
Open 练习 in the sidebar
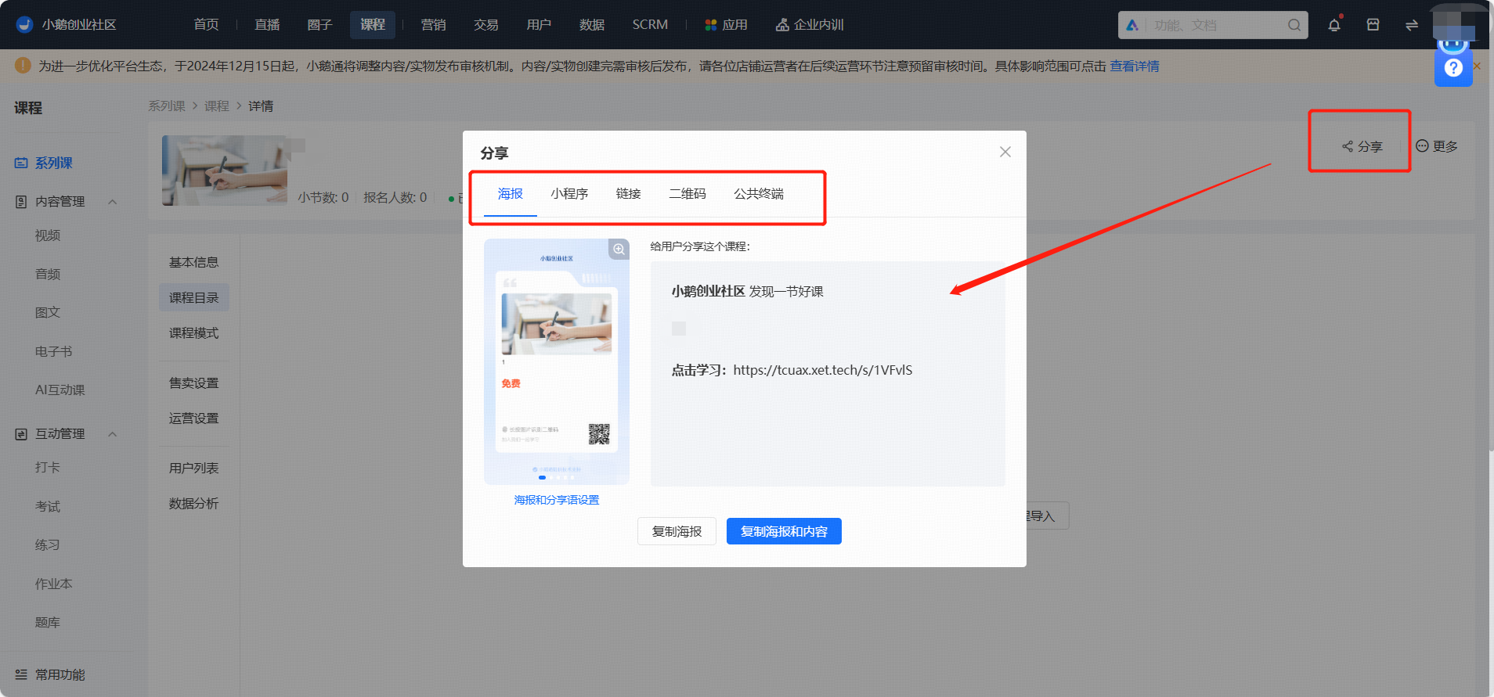pyautogui.click(x=48, y=545)
